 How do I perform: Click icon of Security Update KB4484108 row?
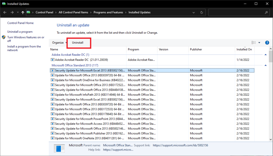tap(52, 90)
